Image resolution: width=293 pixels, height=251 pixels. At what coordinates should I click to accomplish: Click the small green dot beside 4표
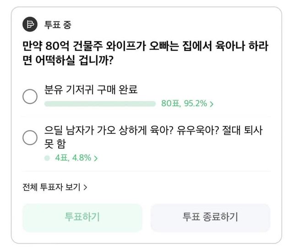click(x=47, y=158)
